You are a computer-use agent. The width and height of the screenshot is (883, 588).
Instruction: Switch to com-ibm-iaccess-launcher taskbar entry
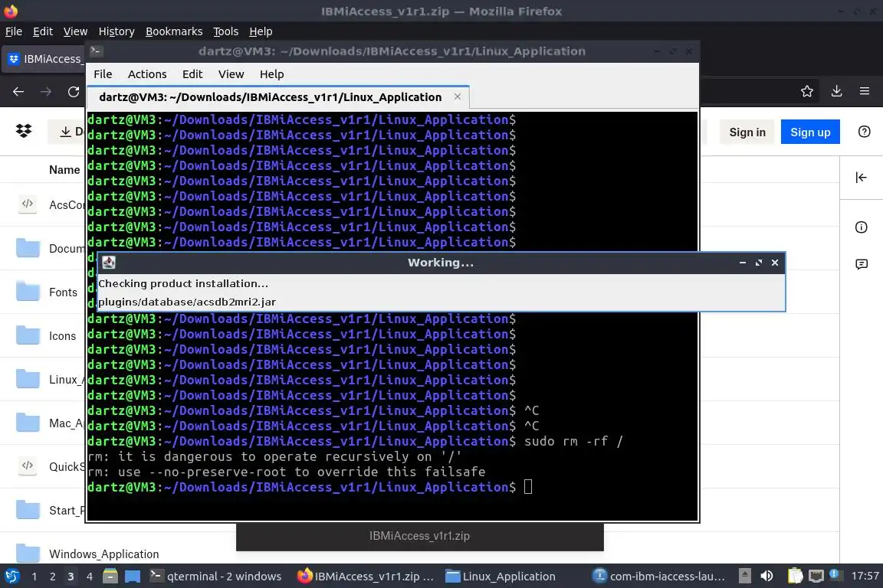pyautogui.click(x=659, y=577)
